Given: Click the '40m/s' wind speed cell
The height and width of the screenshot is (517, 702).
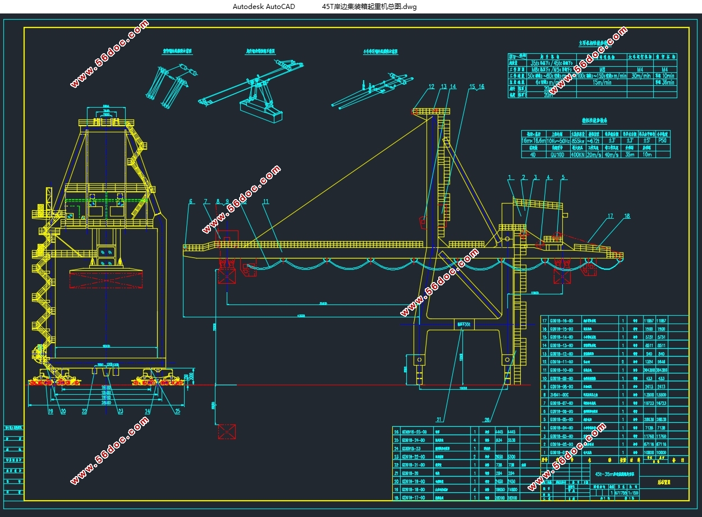Looking at the screenshot, I should (x=611, y=155).
